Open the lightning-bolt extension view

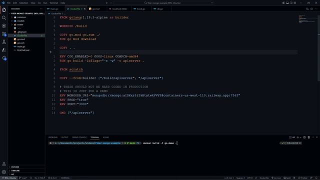point(4,26)
